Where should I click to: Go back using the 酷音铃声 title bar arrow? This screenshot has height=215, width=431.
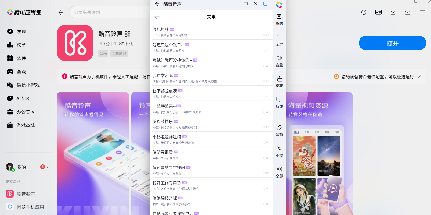coord(157,4)
